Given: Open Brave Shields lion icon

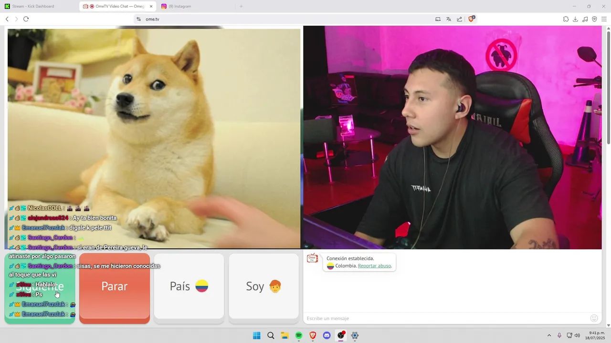Looking at the screenshot, I should tap(471, 19).
